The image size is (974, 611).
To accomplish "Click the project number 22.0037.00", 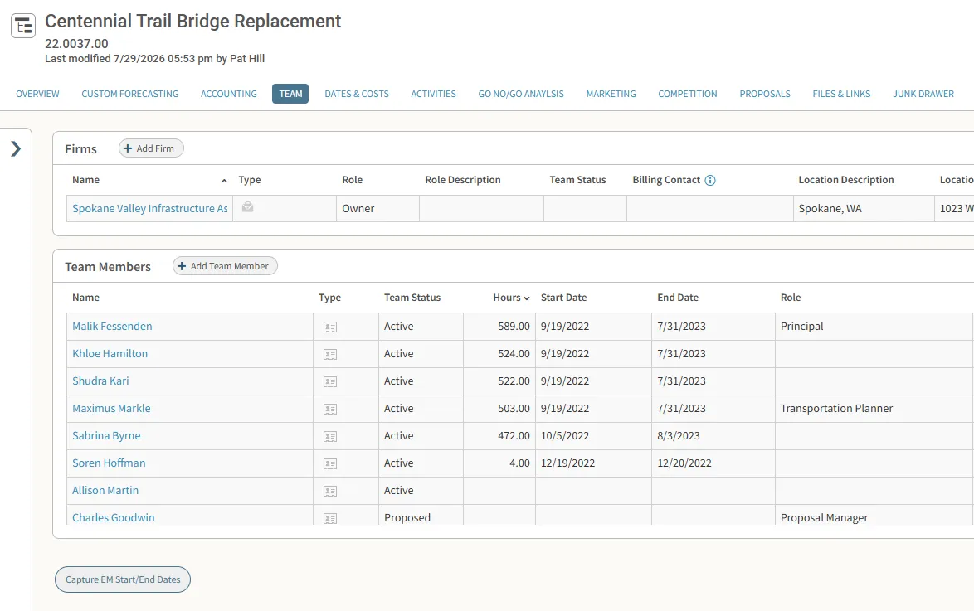I will [76, 43].
